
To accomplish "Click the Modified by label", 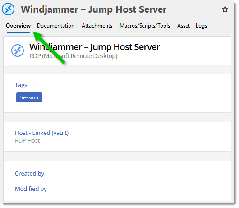I will coord(31,189).
